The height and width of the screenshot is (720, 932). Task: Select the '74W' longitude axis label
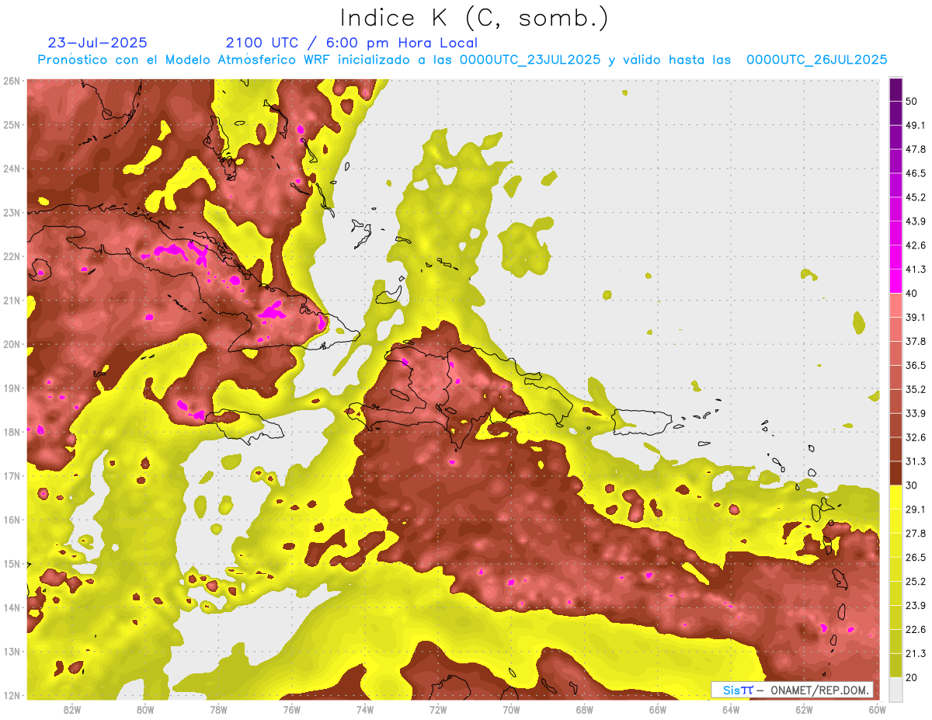[365, 709]
